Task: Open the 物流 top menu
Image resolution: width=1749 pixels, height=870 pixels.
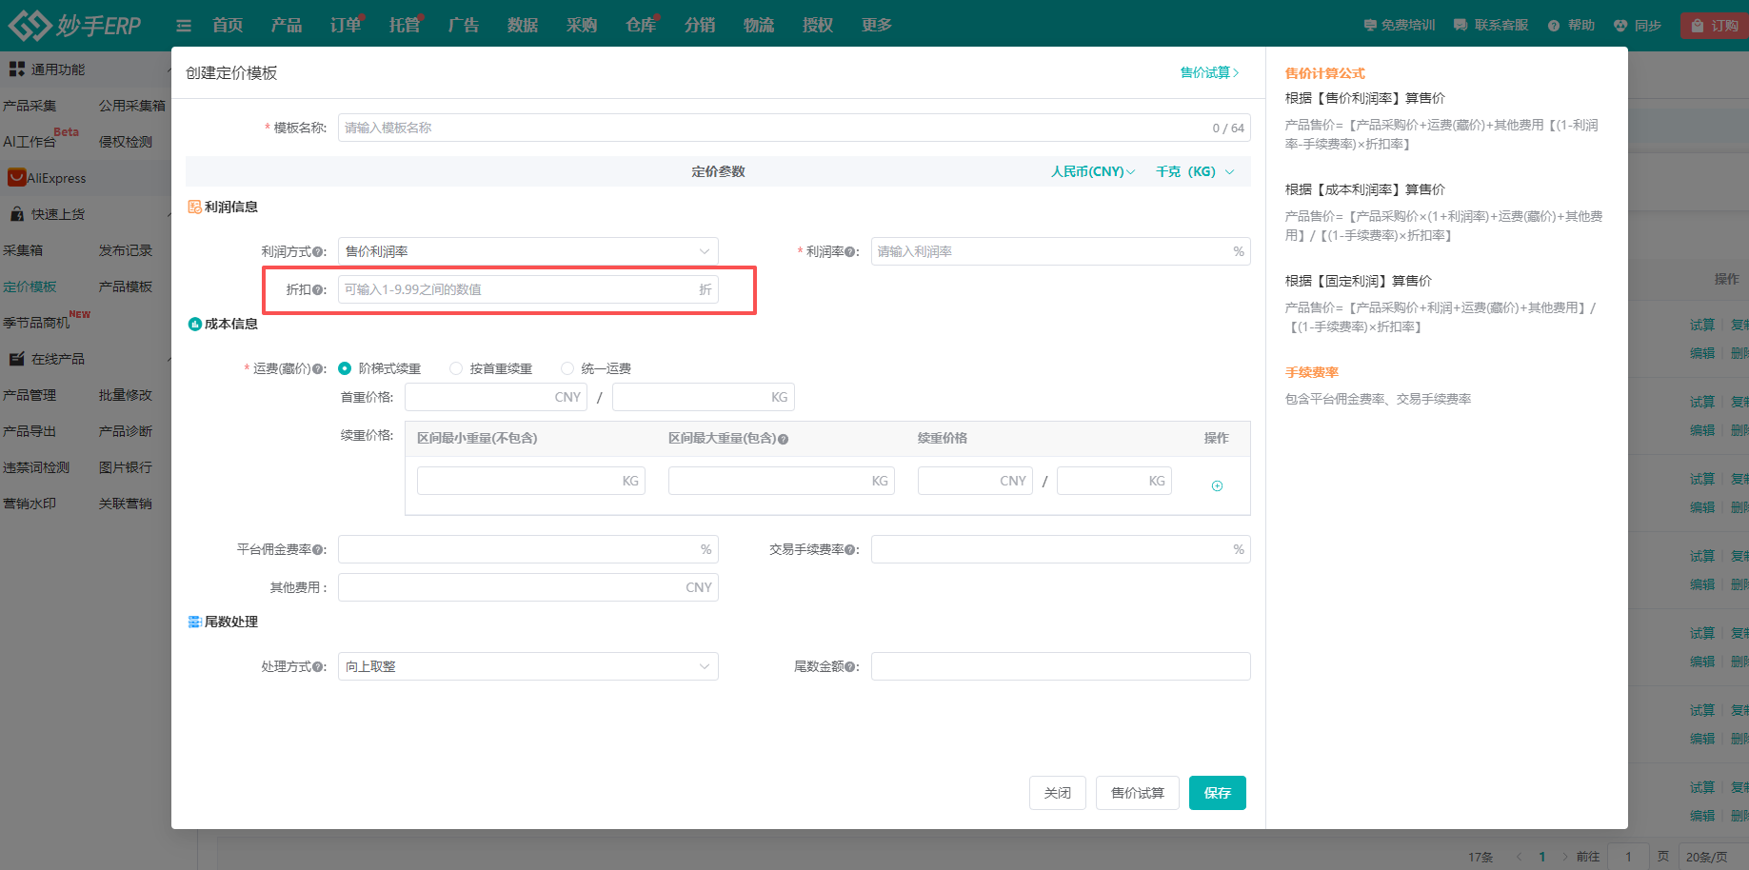Action: pyautogui.click(x=758, y=26)
